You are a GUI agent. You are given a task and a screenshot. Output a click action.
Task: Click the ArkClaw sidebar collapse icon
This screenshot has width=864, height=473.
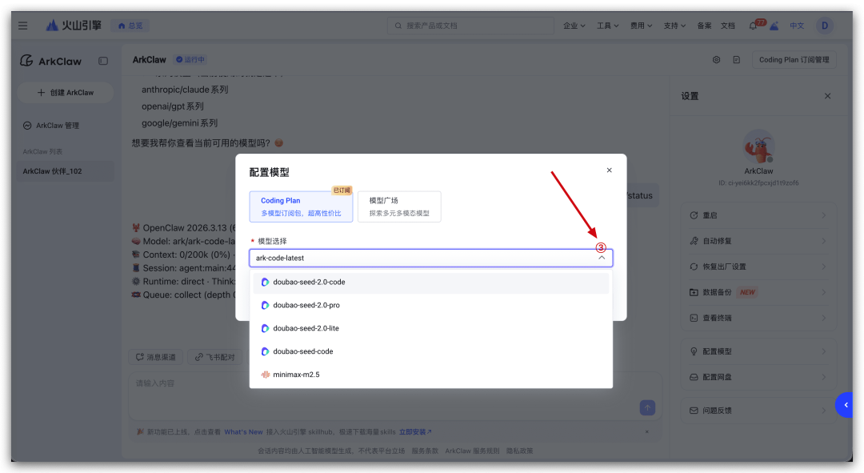103,61
